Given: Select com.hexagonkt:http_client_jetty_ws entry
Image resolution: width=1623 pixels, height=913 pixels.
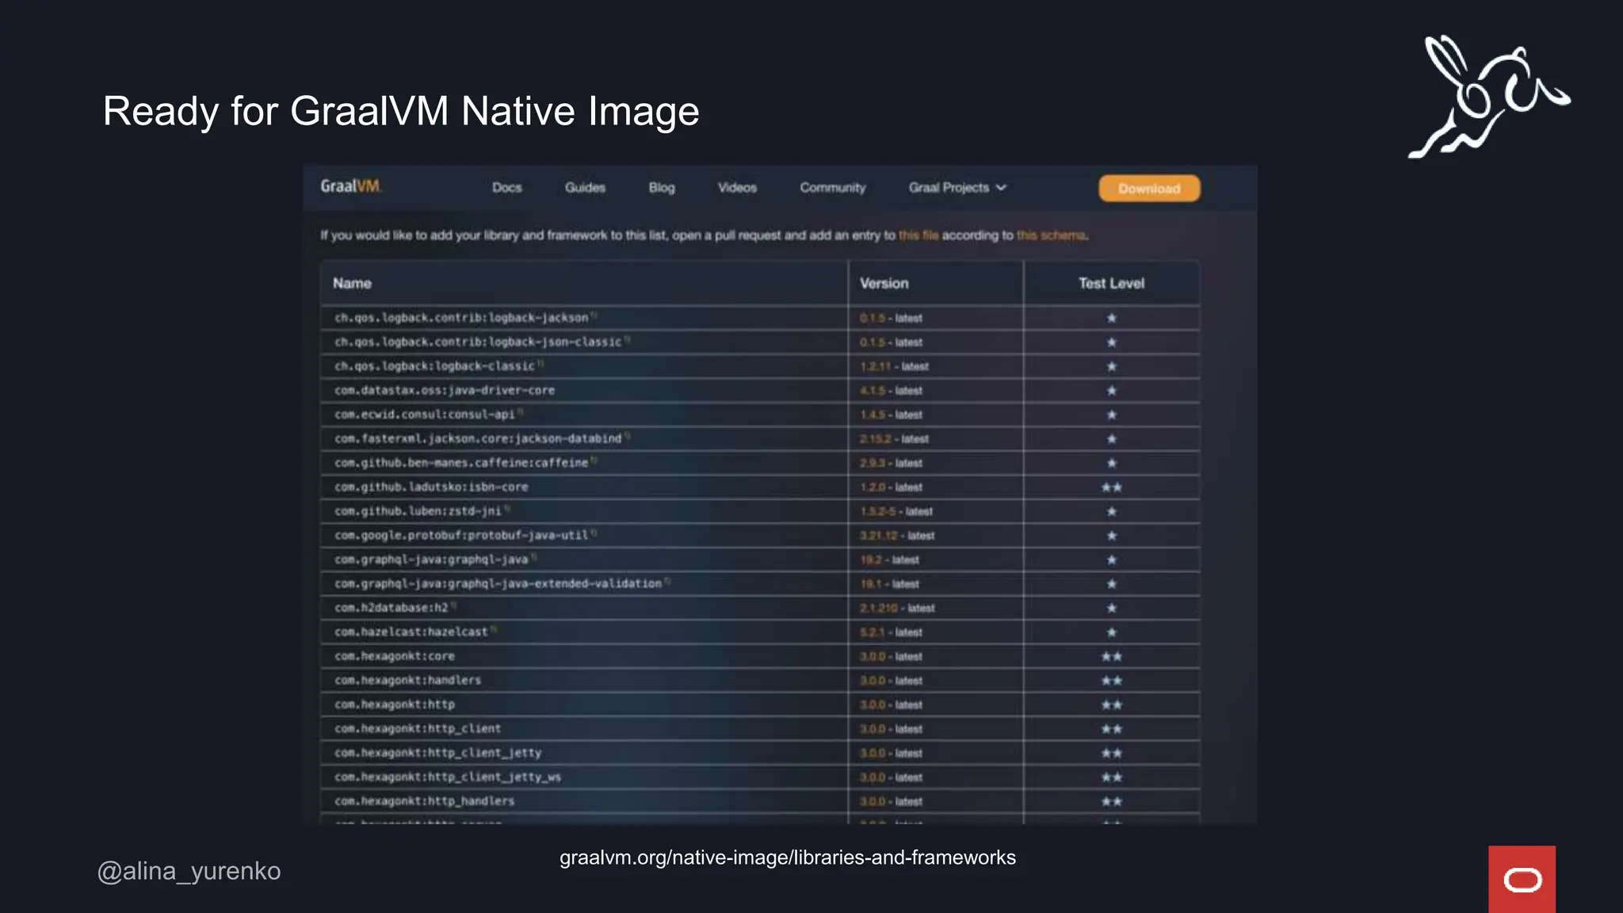Looking at the screenshot, I should click(x=448, y=777).
